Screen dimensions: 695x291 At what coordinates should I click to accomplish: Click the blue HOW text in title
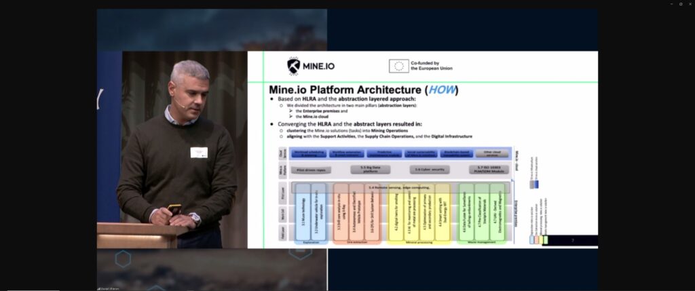click(441, 90)
